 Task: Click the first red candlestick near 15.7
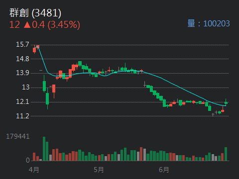[34, 50]
